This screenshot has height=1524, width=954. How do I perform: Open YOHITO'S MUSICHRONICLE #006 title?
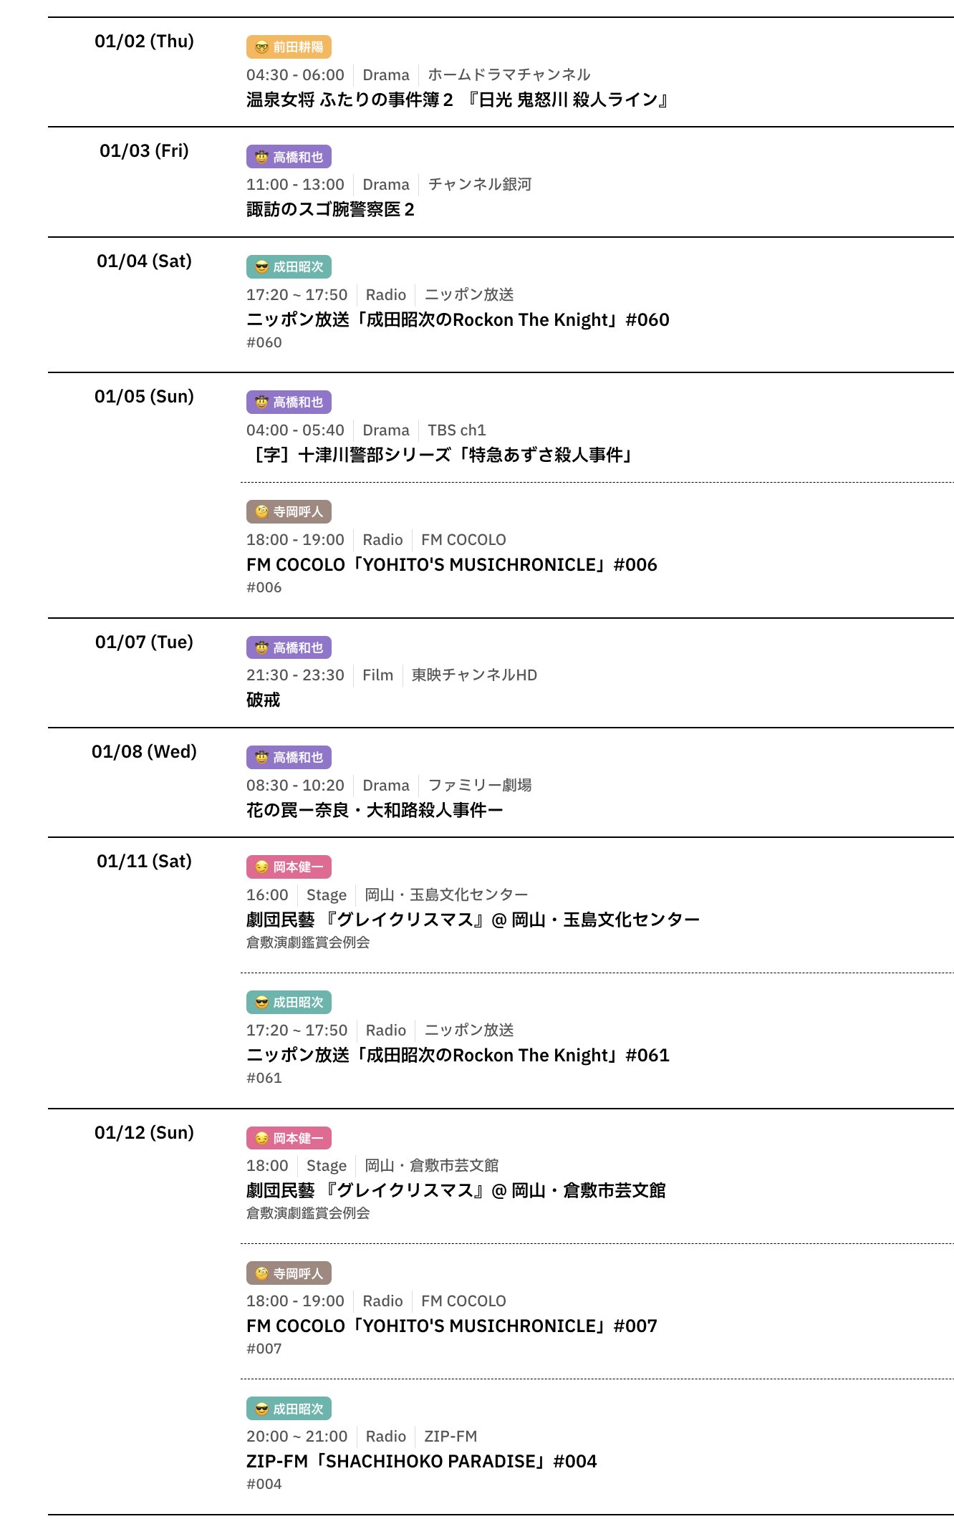(x=451, y=564)
